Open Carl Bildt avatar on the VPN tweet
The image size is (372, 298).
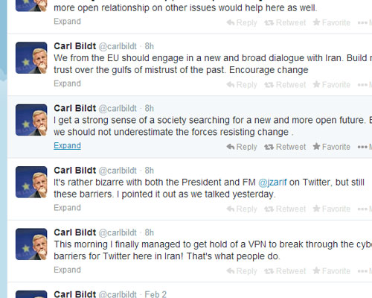[x=31, y=244]
